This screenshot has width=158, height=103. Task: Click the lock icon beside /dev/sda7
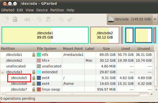coord(34,89)
